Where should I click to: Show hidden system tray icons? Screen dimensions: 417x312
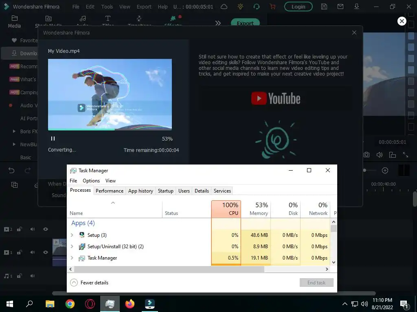coord(345,304)
